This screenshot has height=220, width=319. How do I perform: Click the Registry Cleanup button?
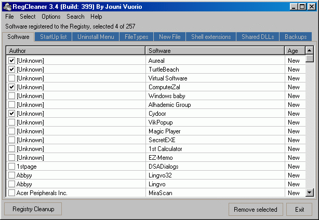tap(33, 209)
